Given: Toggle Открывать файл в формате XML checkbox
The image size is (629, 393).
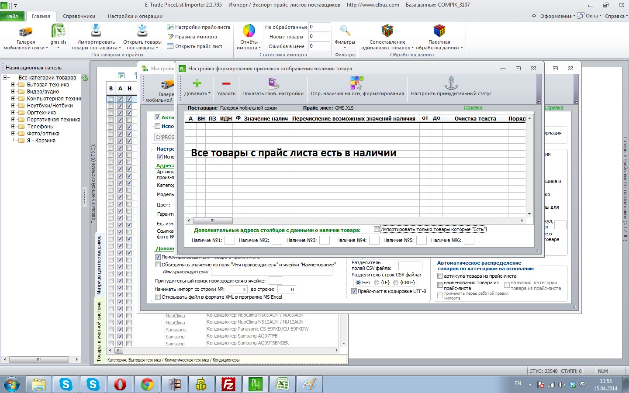Looking at the screenshot, I should [158, 297].
